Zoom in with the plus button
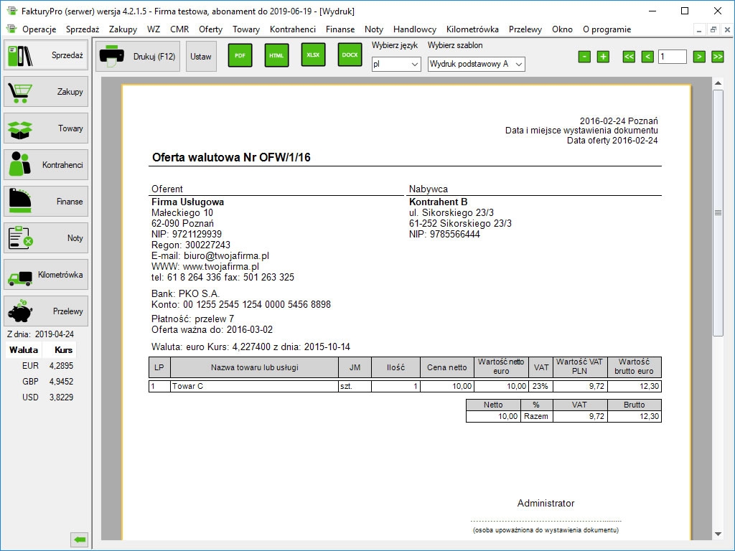Screen dimensions: 735x551 click(603, 57)
